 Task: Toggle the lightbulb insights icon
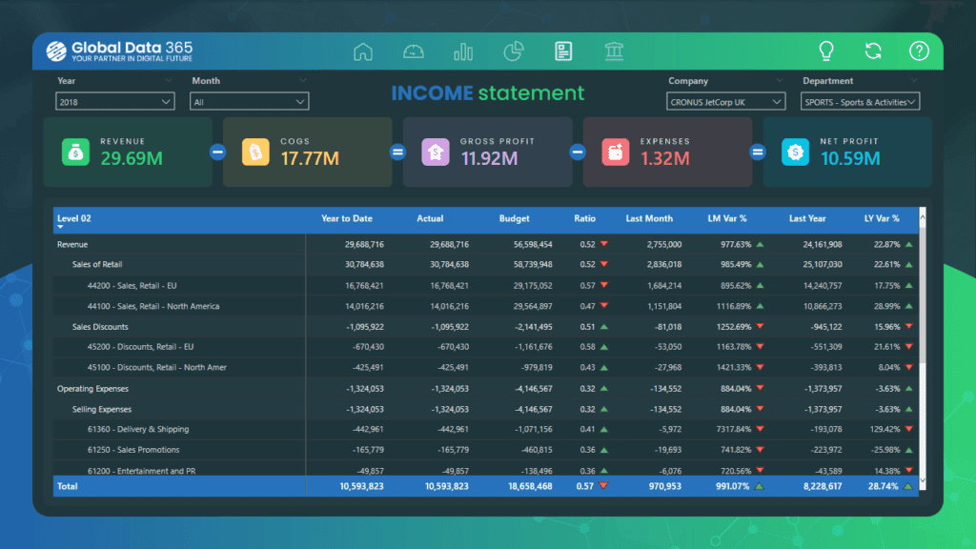(825, 51)
